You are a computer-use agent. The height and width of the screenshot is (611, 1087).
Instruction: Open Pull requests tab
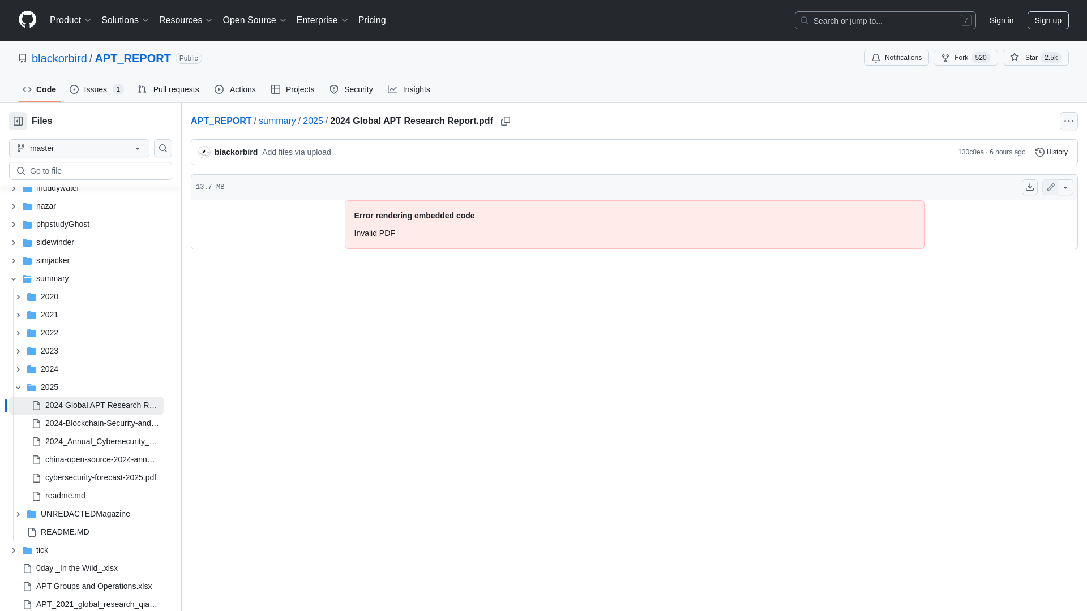168,89
